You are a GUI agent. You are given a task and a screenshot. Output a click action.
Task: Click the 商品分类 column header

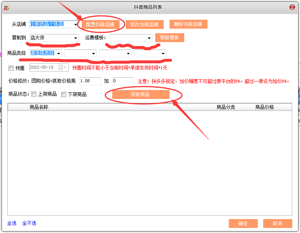(233, 107)
